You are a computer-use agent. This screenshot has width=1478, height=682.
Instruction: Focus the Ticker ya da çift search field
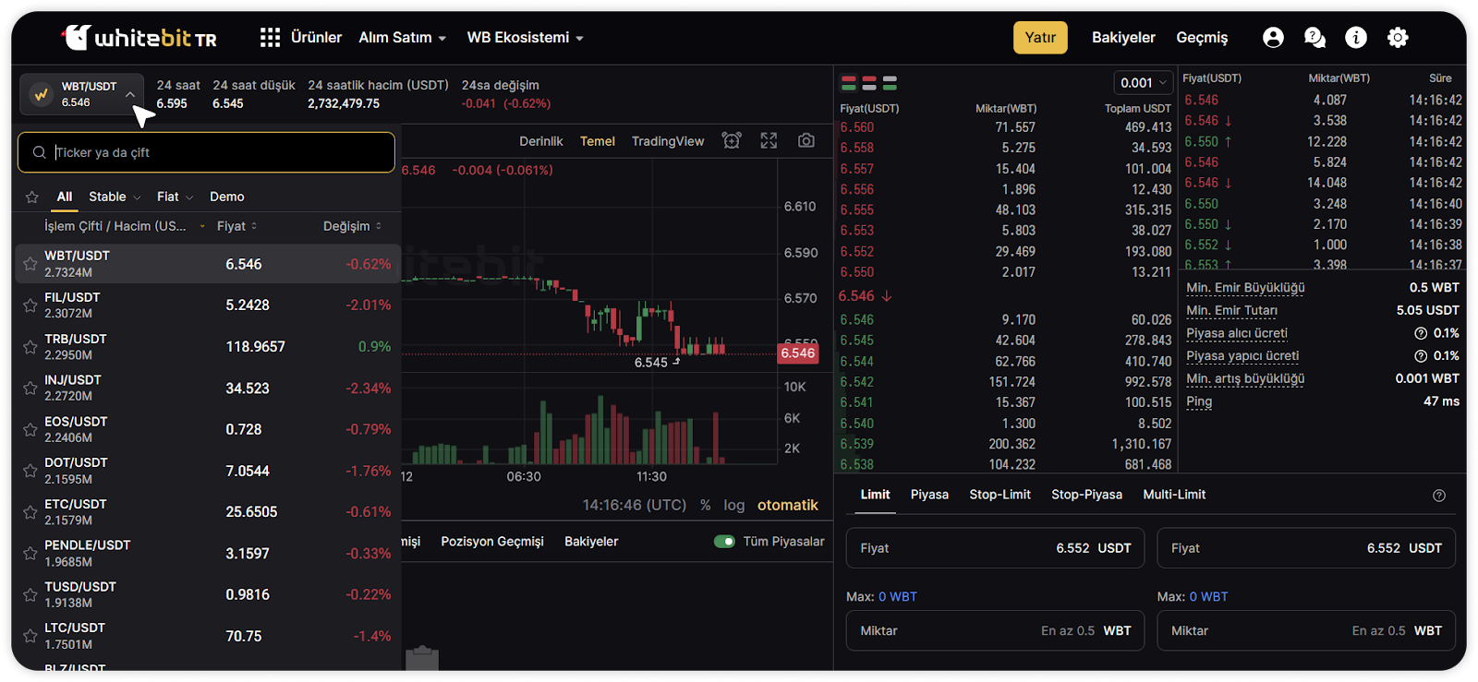click(x=206, y=152)
